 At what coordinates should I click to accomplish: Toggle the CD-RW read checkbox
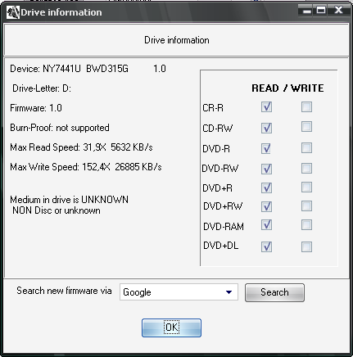click(x=266, y=128)
